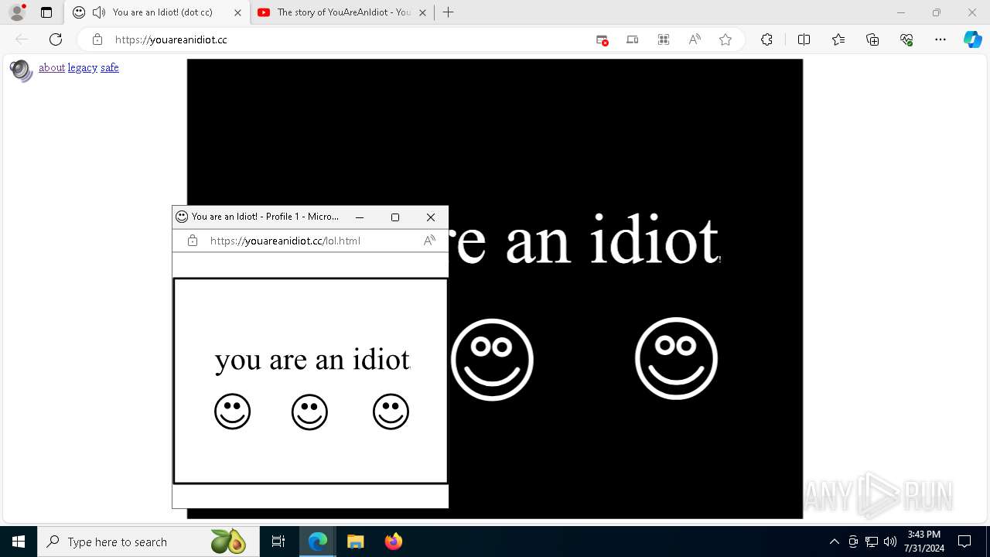
Task: Open the Copilot sidebar icon
Action: click(x=972, y=39)
